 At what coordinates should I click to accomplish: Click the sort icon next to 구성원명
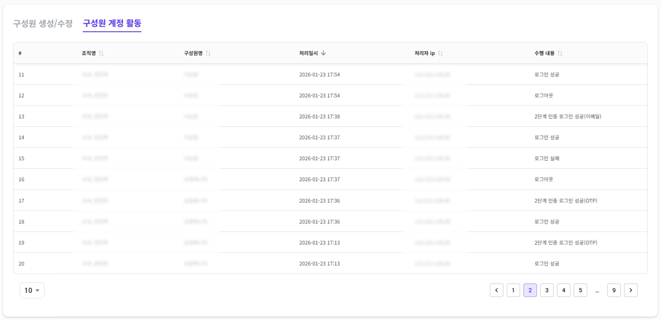[208, 53]
